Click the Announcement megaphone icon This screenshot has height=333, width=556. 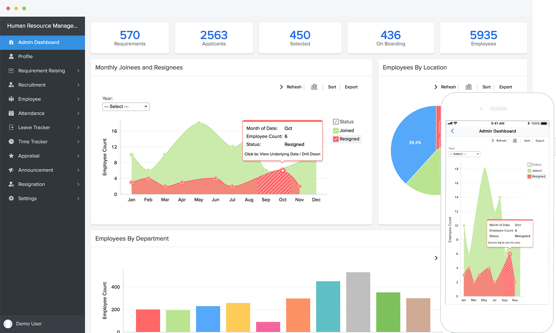pyautogui.click(x=11, y=170)
